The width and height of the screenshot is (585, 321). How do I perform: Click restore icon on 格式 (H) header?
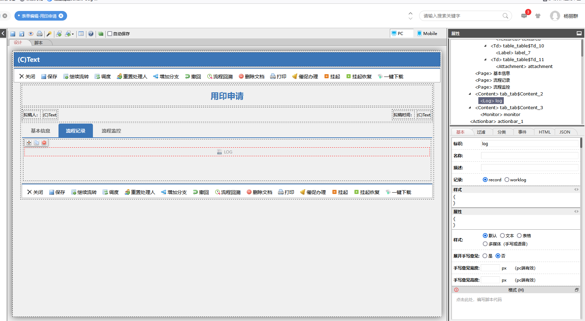[577, 290]
